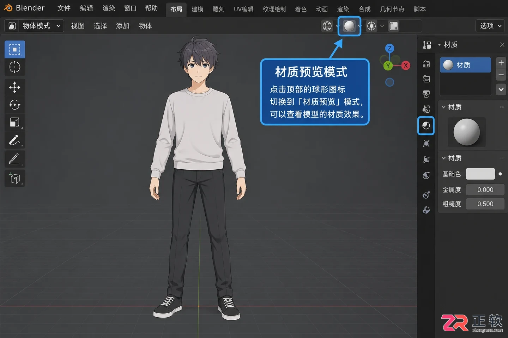
Task: Select the Rotate tool
Action: [14, 105]
